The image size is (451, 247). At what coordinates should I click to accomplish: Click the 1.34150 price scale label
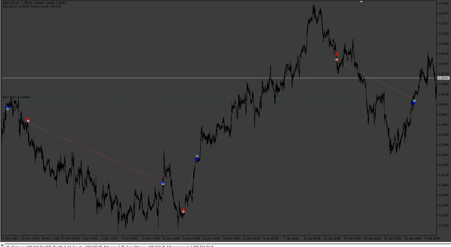click(x=443, y=135)
